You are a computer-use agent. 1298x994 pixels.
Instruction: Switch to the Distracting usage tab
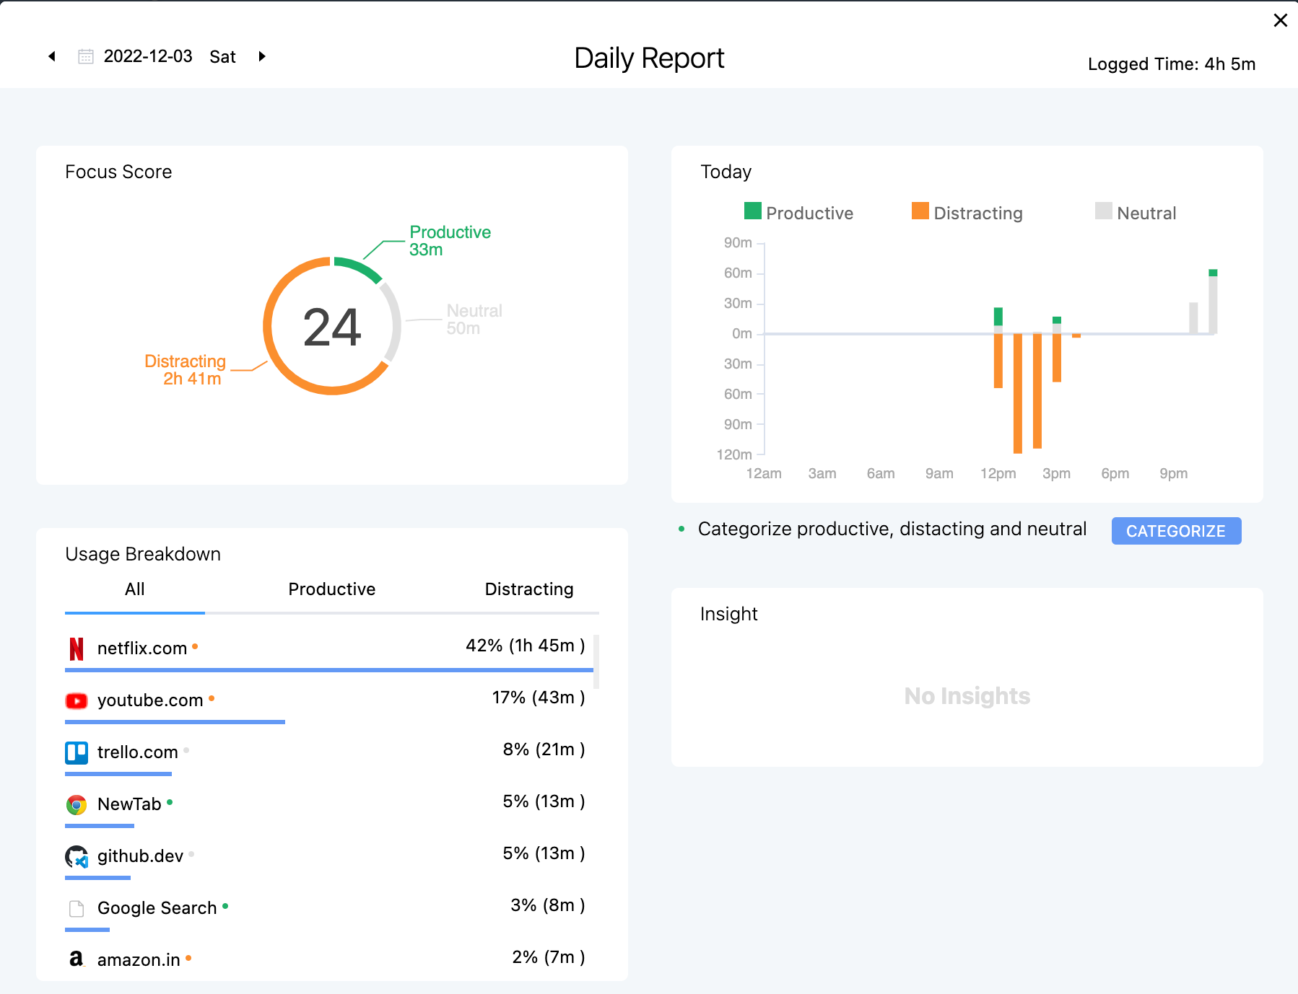click(x=529, y=589)
